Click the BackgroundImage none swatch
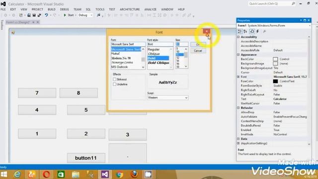The width and height of the screenshot is (318, 179). tap(275, 64)
